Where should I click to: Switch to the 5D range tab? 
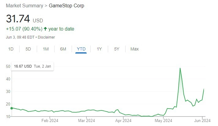28,49
